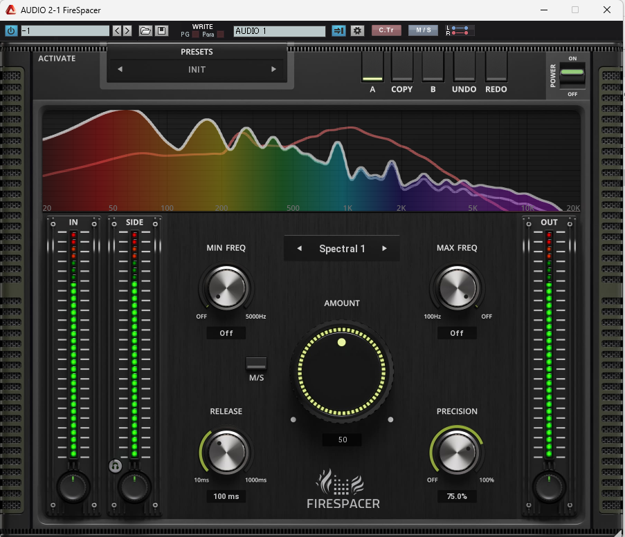Viewport: 625px width, 537px height.
Task: Click the 75.0% precision value
Action: (x=457, y=496)
